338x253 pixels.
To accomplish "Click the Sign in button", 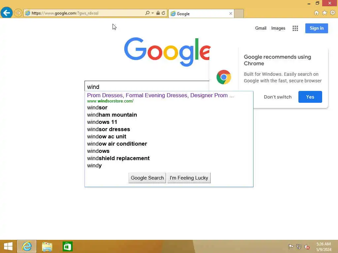I will (x=317, y=28).
